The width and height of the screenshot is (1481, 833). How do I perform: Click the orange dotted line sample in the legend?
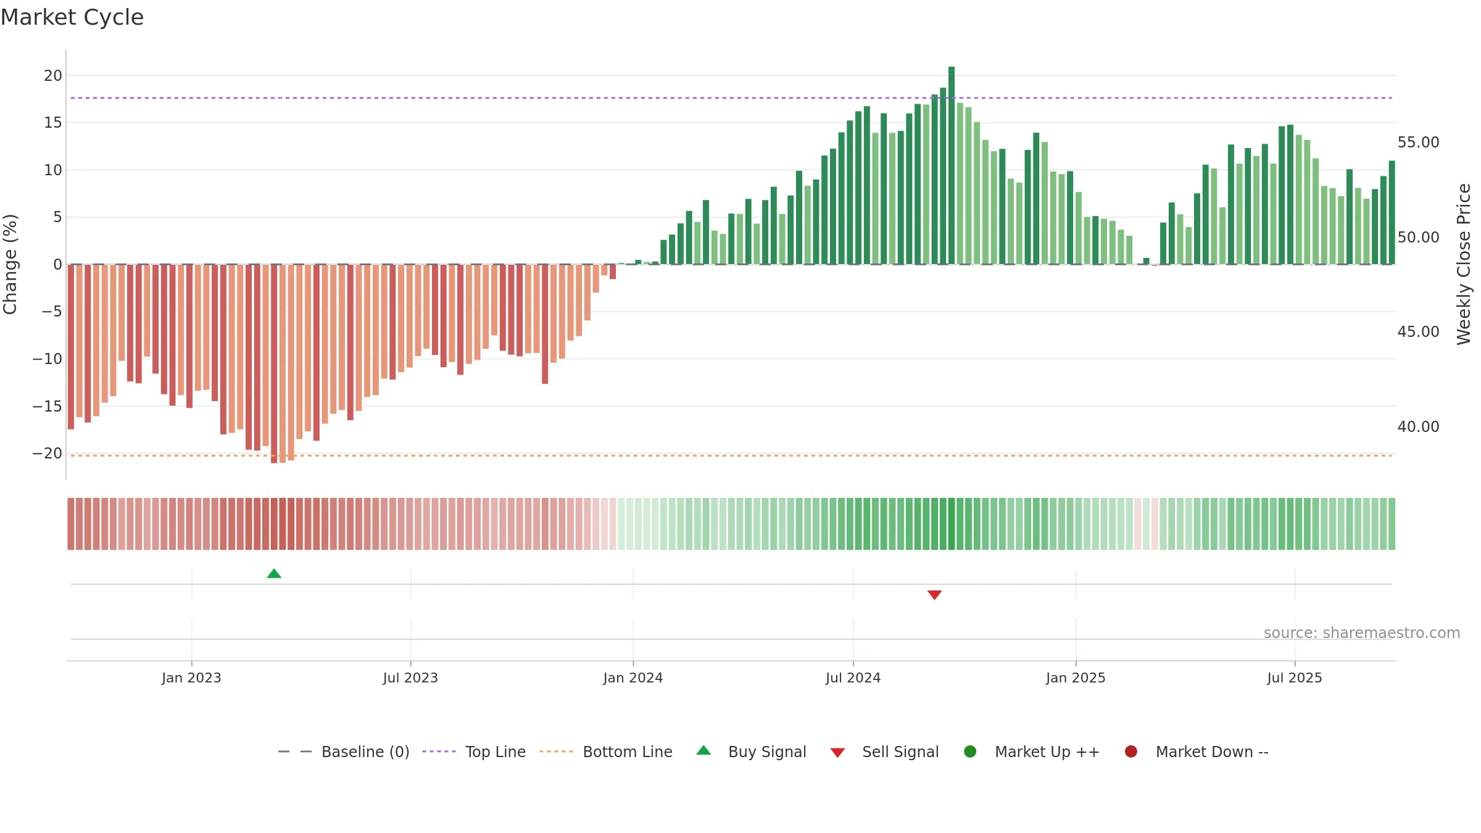coord(556,752)
